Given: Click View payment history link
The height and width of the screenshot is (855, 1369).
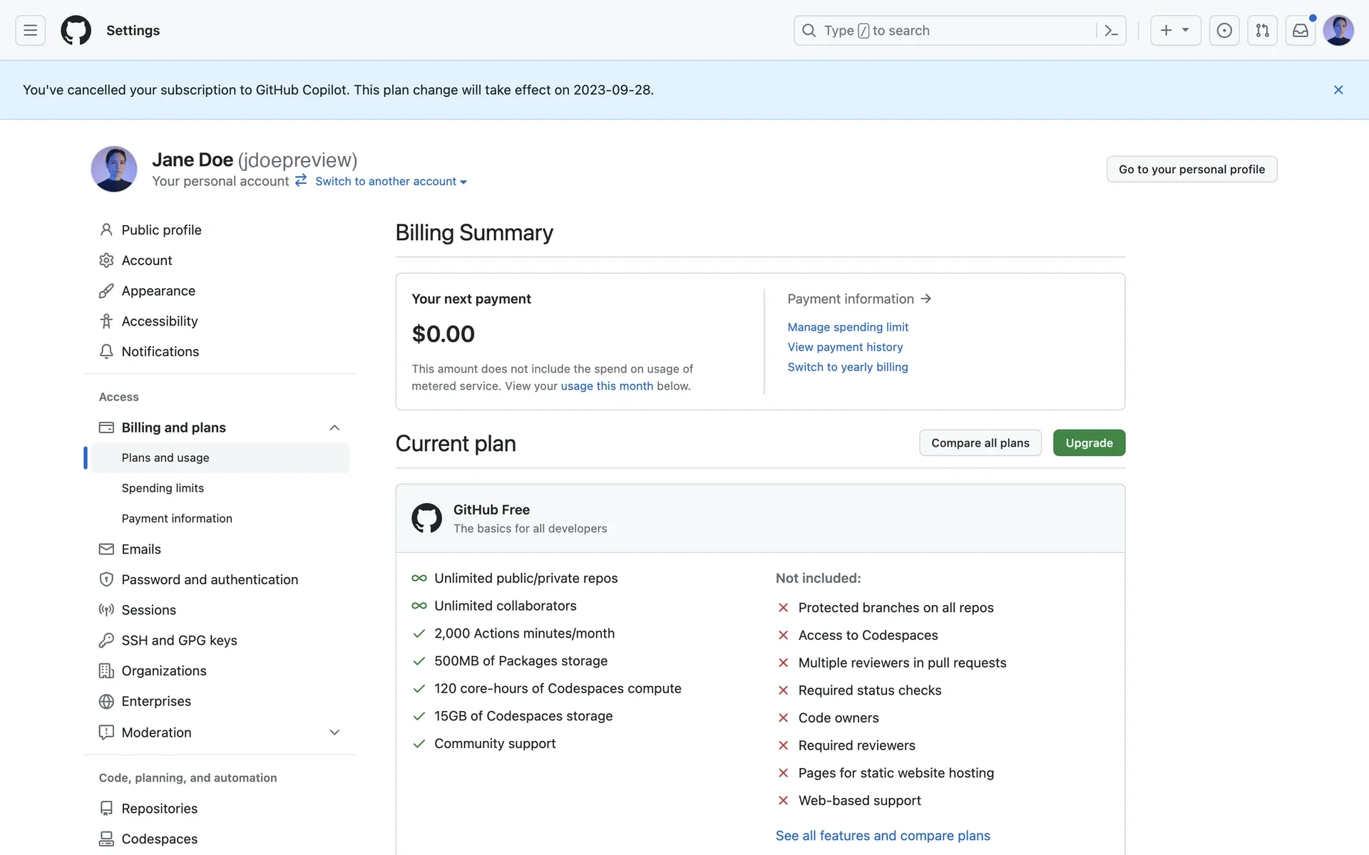Looking at the screenshot, I should click(845, 347).
